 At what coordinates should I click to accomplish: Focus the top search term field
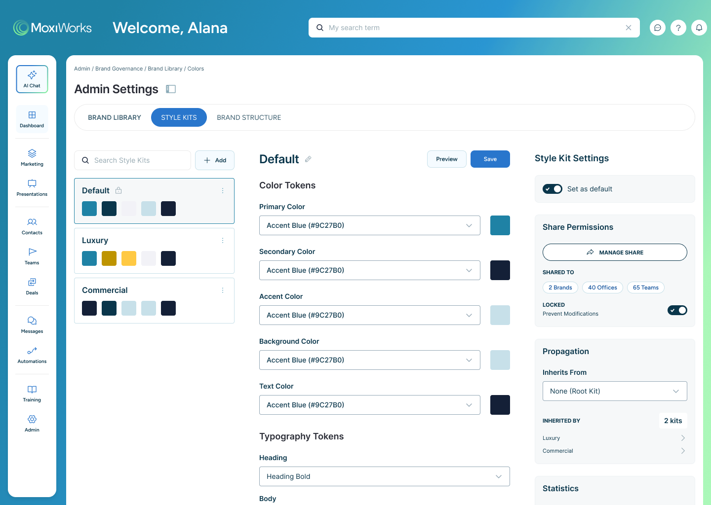click(x=474, y=28)
